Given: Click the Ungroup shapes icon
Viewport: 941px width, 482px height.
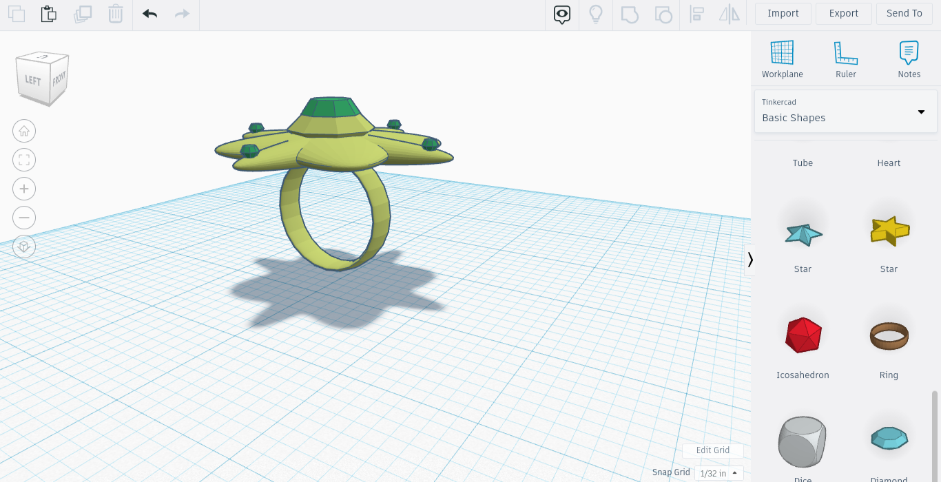Looking at the screenshot, I should (663, 14).
